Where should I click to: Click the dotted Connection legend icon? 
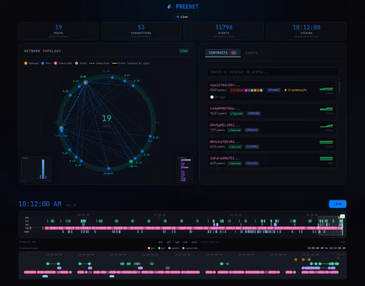tap(92, 63)
